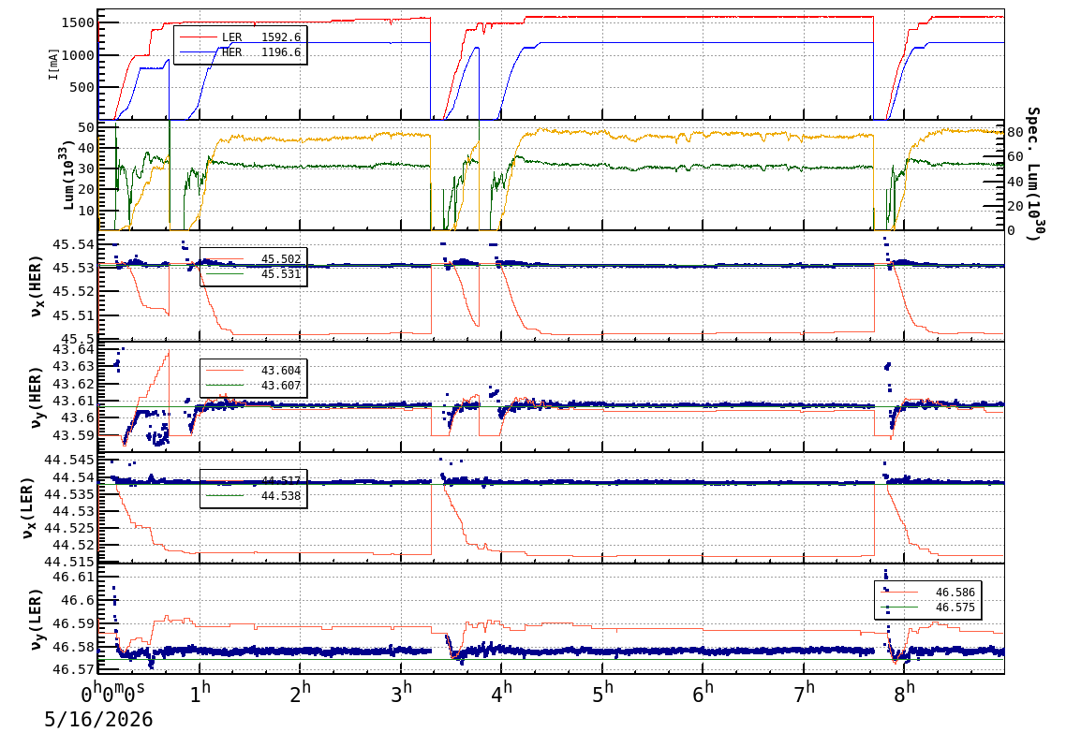1081x732 pixels.
Task: Click the HER current value 1196.6 in legend
Action: point(281,52)
